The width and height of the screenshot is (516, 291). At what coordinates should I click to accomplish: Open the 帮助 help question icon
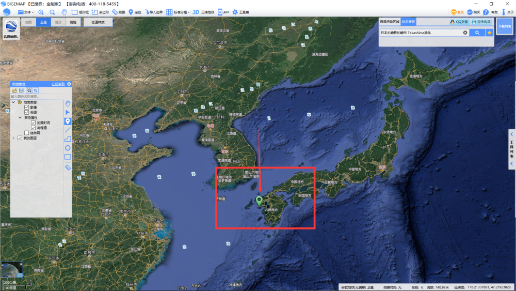click(490, 12)
